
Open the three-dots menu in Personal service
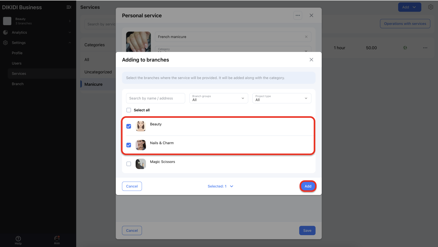click(x=297, y=15)
